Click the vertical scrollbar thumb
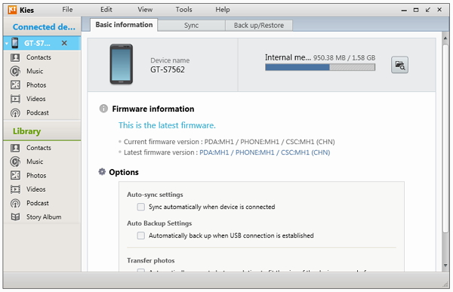The image size is (453, 292). (445, 138)
